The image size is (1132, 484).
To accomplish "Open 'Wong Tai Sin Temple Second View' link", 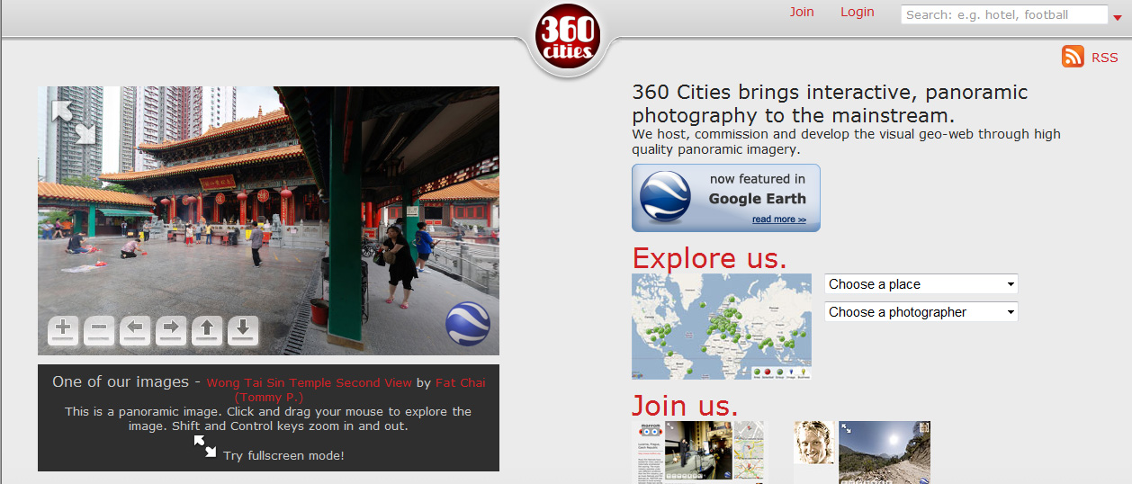I will point(309,382).
